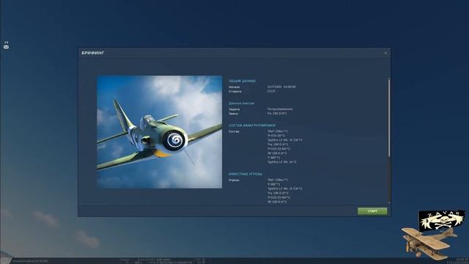Click the briefing vertical scrollbar thumb
Screen dimensions: 469x264
389,117
